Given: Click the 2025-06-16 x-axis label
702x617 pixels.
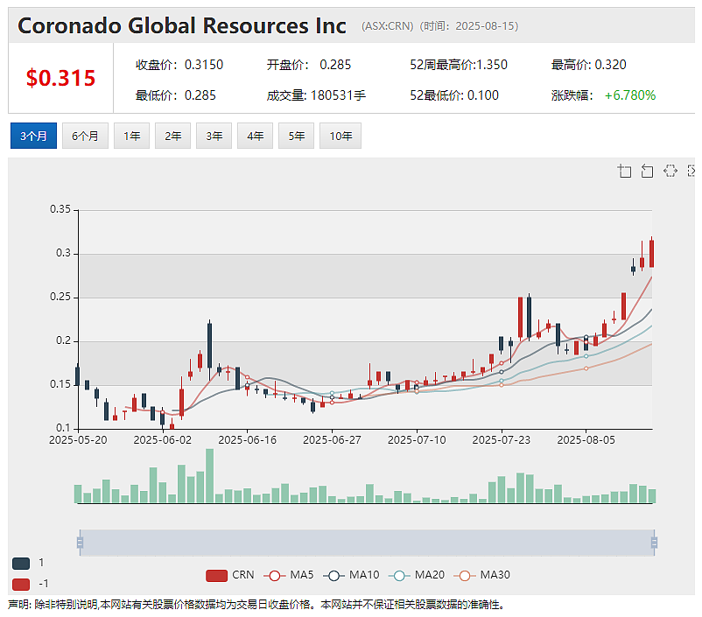Looking at the screenshot, I should coord(247,440).
